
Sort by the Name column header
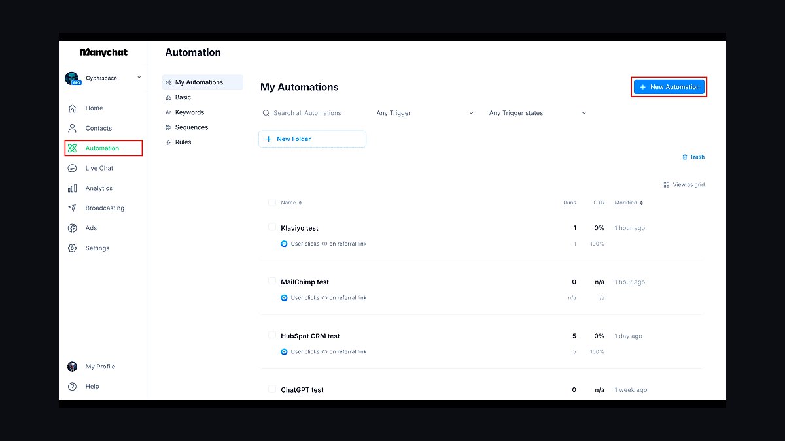pyautogui.click(x=291, y=203)
